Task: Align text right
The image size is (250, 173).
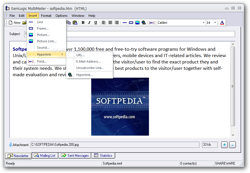Action: point(117,23)
